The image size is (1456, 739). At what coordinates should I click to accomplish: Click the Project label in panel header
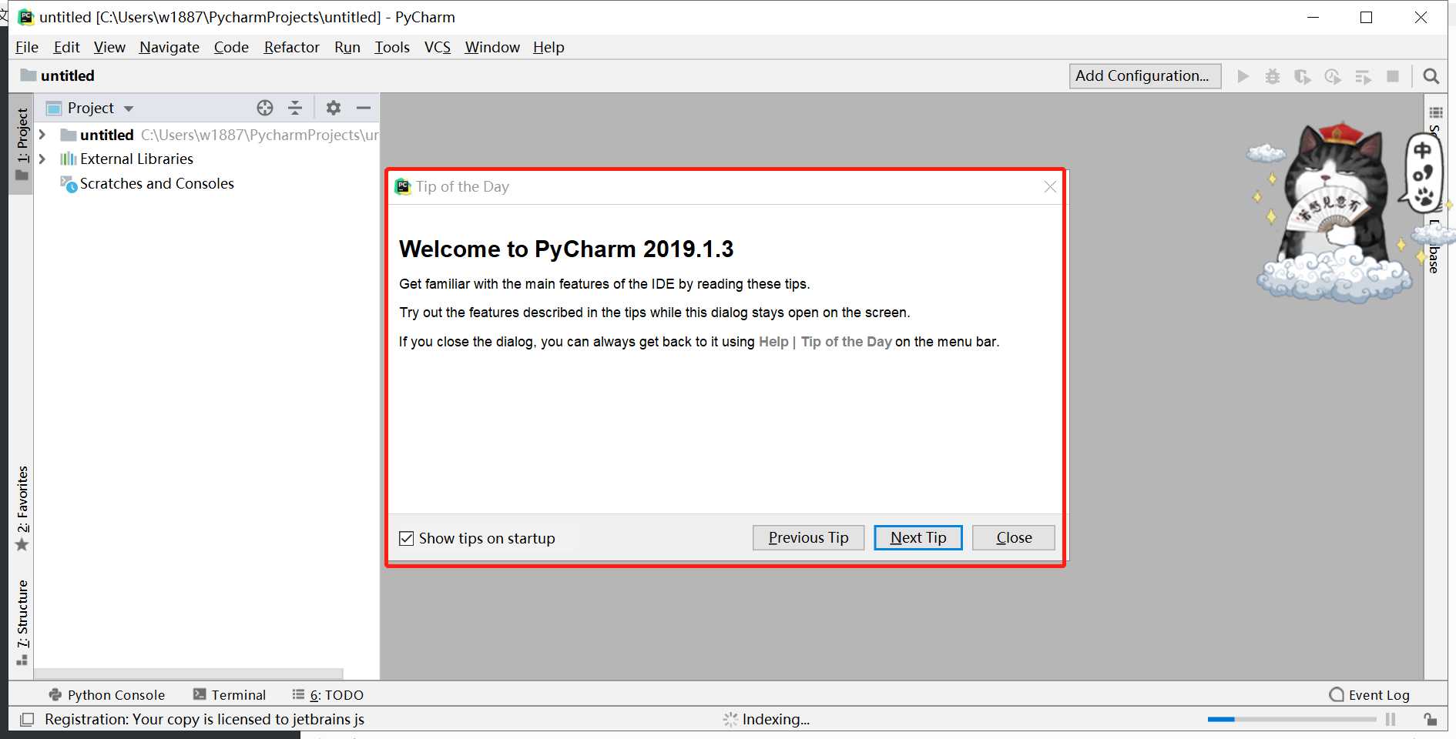coord(90,108)
